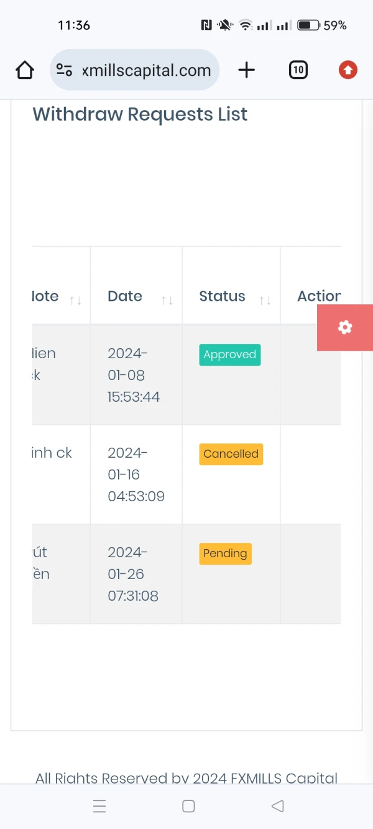Click the Pending status badge
This screenshot has height=829, width=373.
(x=225, y=553)
